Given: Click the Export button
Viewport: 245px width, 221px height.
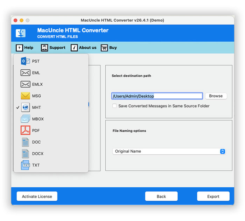Looking at the screenshot, I should (213, 196).
